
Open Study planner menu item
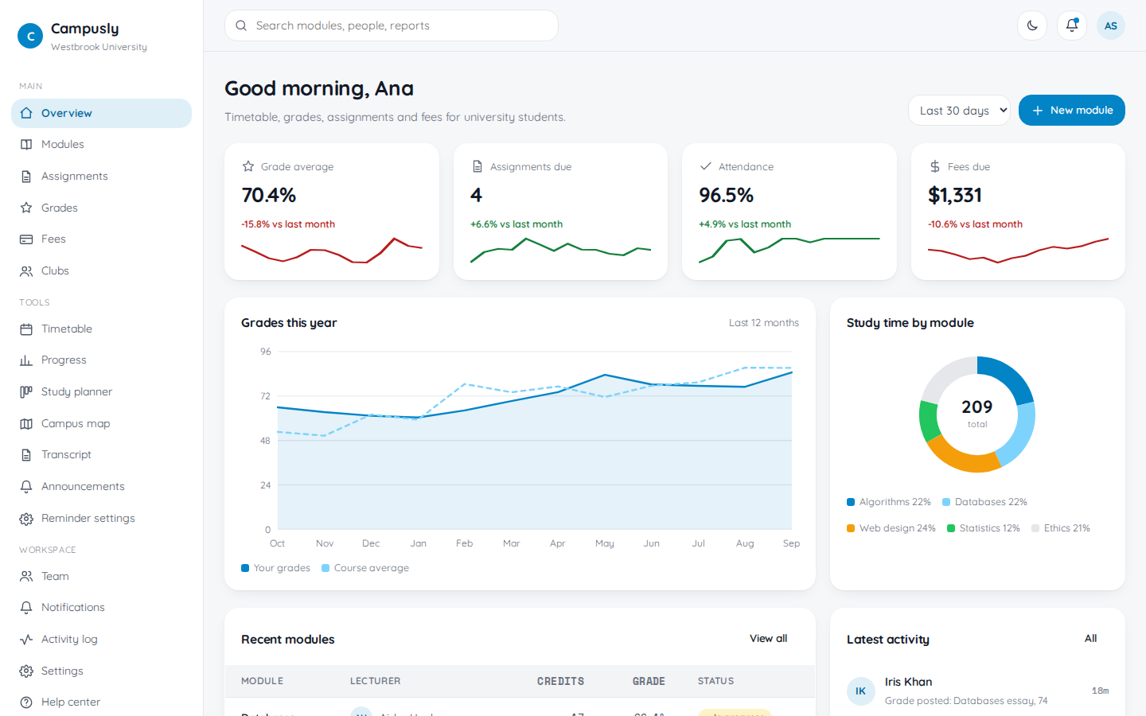click(x=101, y=392)
